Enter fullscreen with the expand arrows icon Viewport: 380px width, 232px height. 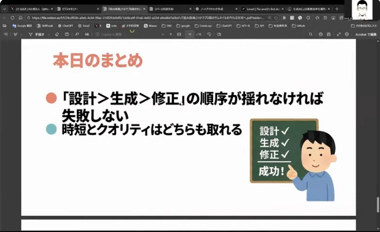339,34
